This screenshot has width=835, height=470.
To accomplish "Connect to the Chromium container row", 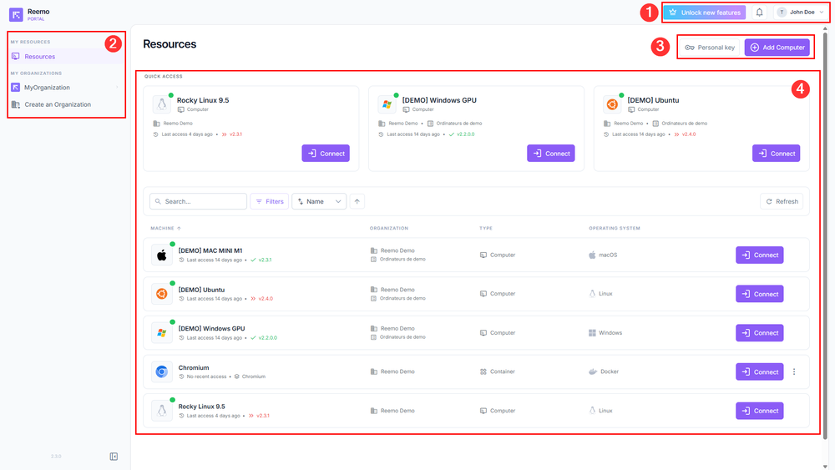I will [759, 371].
